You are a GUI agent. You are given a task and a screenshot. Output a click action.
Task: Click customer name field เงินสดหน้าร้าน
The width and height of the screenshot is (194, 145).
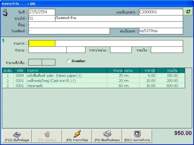coord(119,18)
